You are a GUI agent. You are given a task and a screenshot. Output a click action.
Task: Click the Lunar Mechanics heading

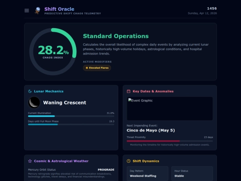(x=49, y=91)
